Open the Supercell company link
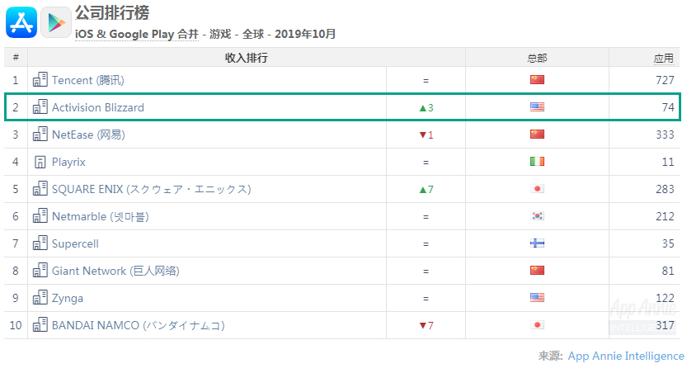687x373 pixels. pyautogui.click(x=75, y=243)
